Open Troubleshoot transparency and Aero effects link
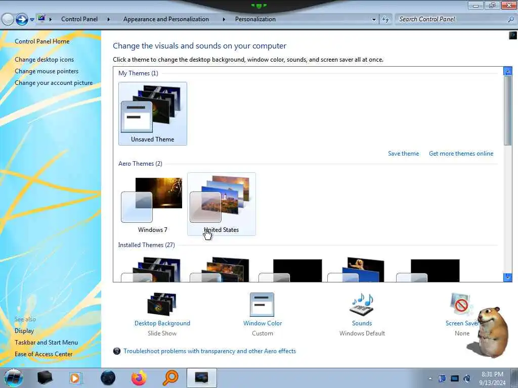Image resolution: width=518 pixels, height=388 pixels. pyautogui.click(x=209, y=351)
